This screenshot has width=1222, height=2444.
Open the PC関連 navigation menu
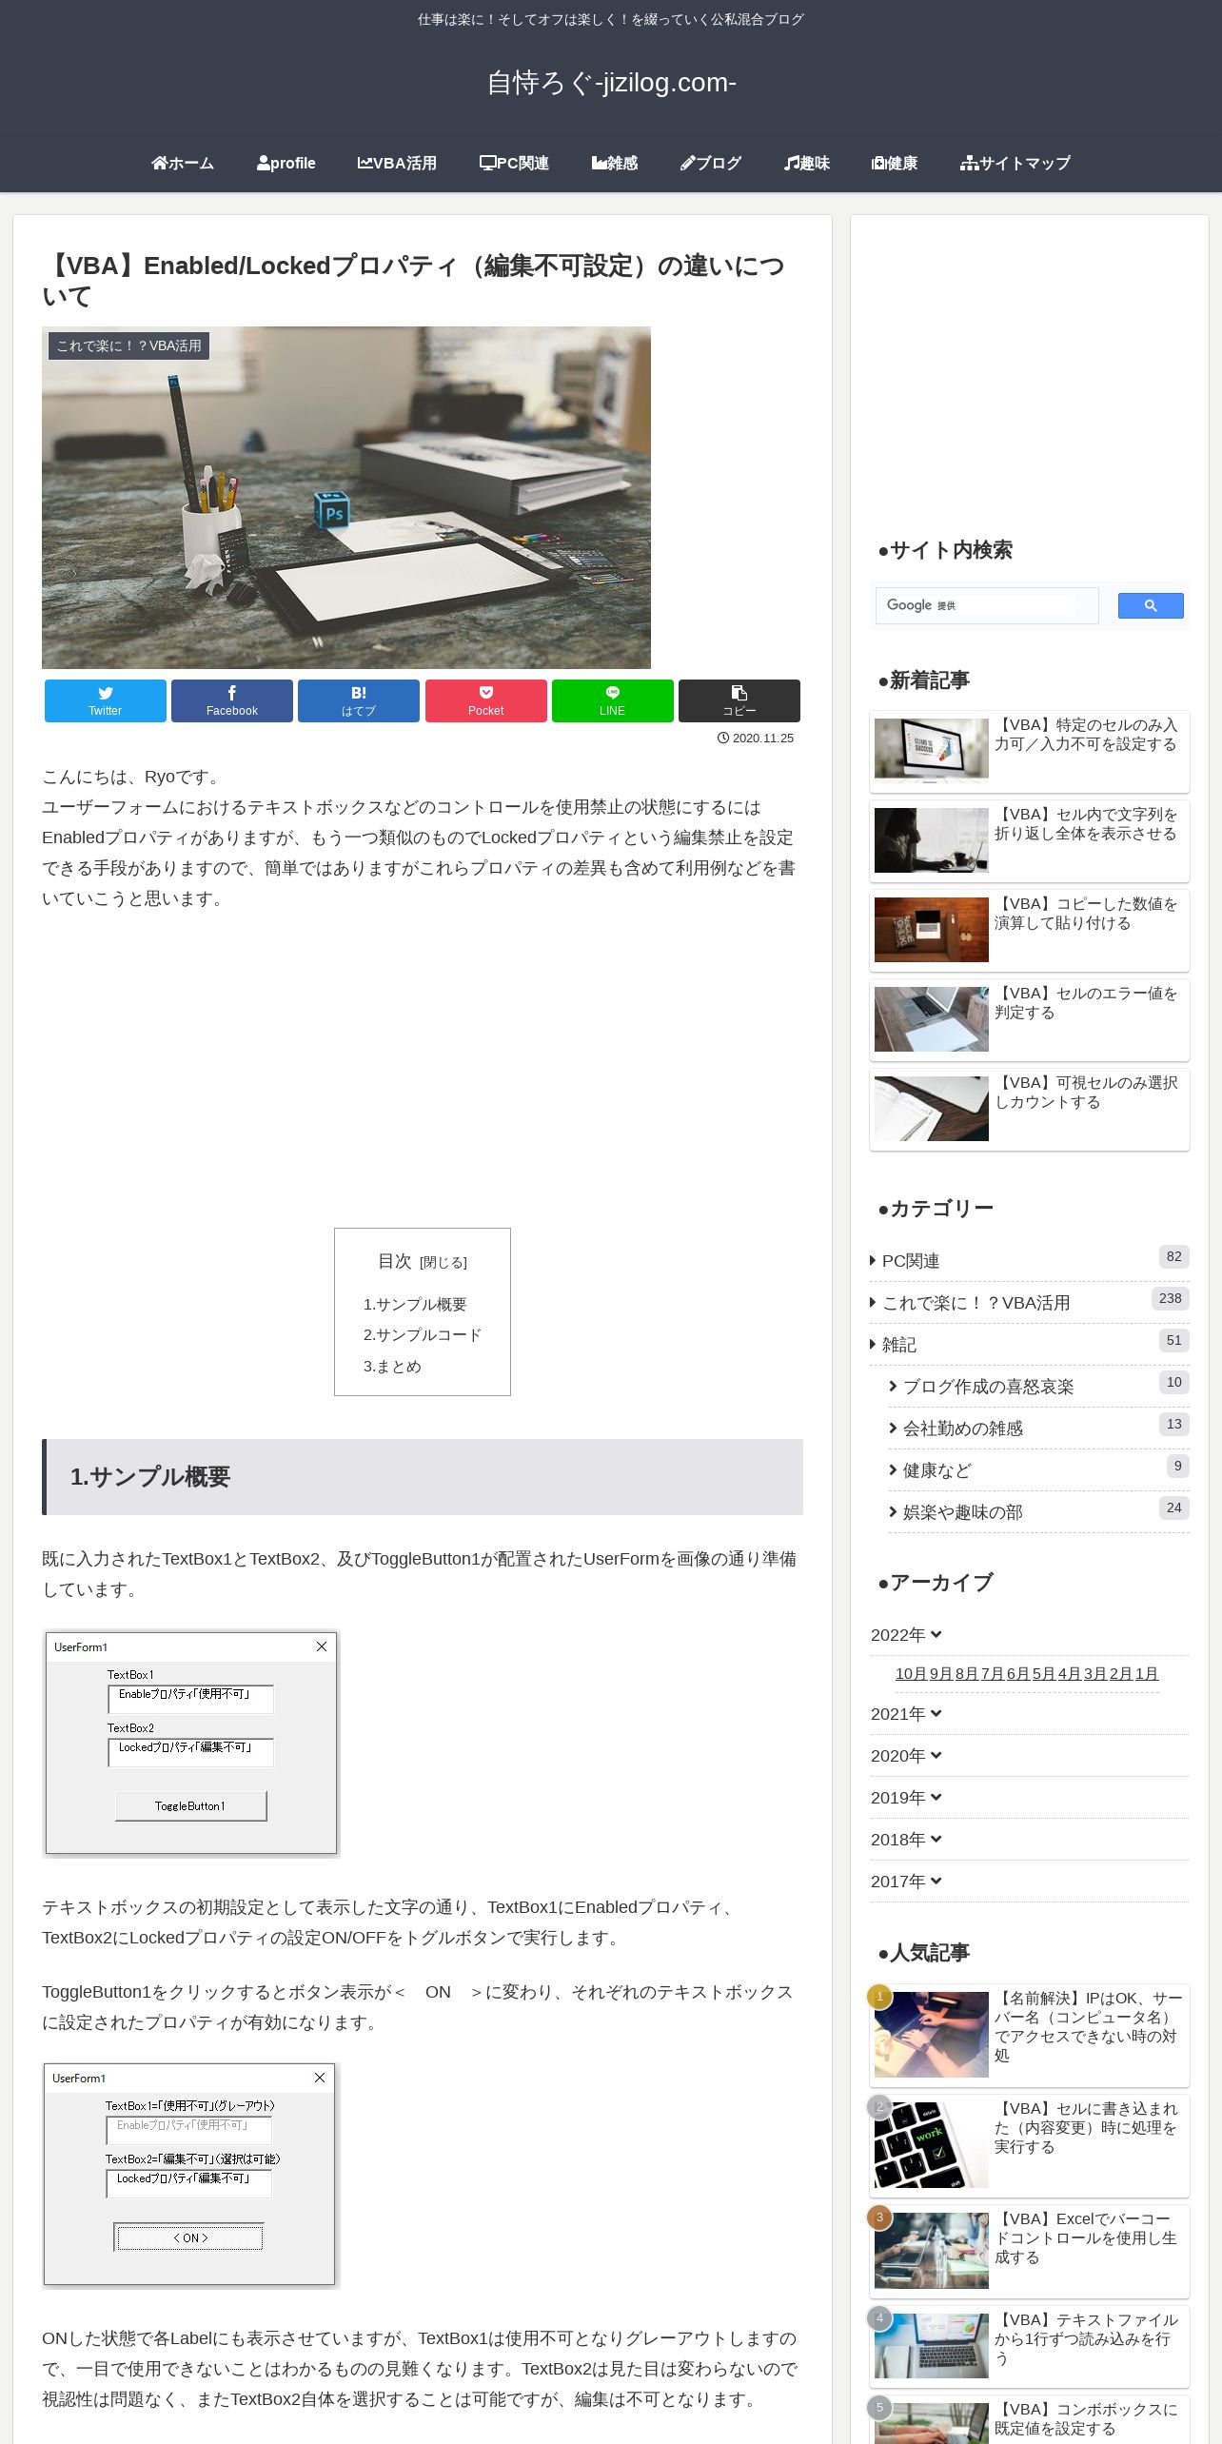coord(514,163)
